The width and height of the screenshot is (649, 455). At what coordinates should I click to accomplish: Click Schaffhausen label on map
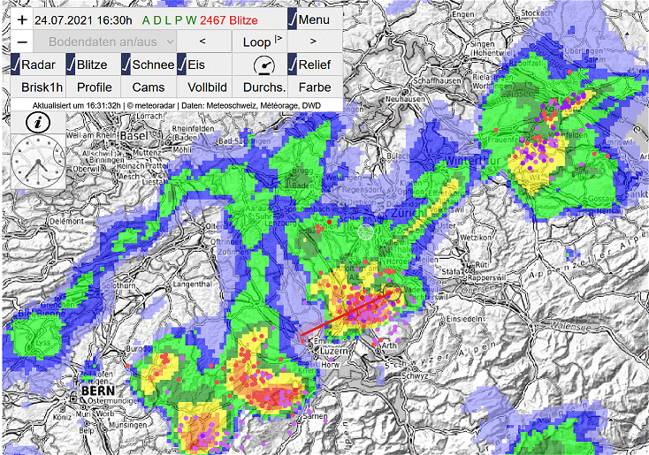437,80
